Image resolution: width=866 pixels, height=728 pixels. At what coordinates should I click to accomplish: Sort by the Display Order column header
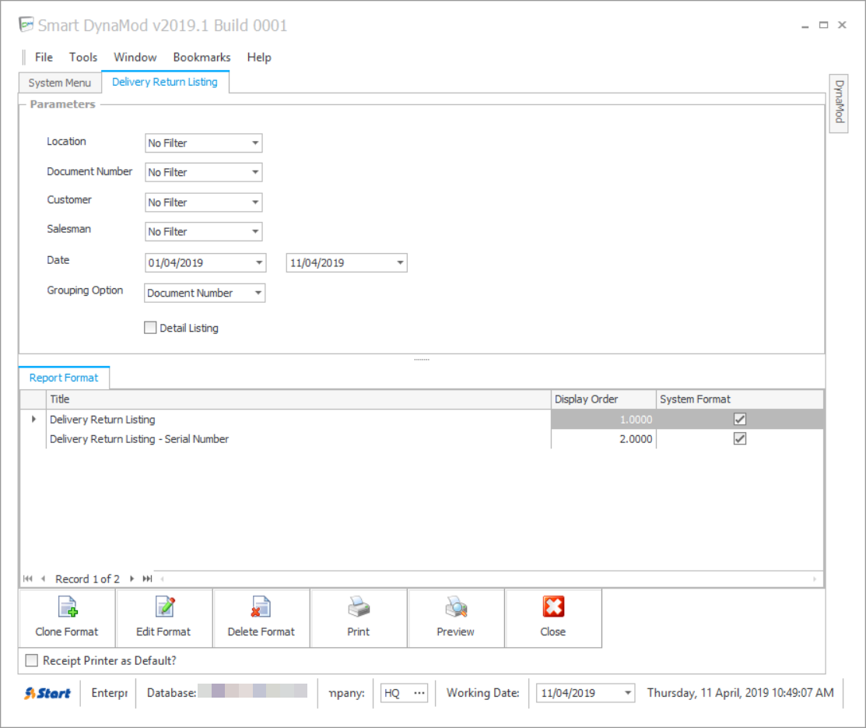click(603, 399)
